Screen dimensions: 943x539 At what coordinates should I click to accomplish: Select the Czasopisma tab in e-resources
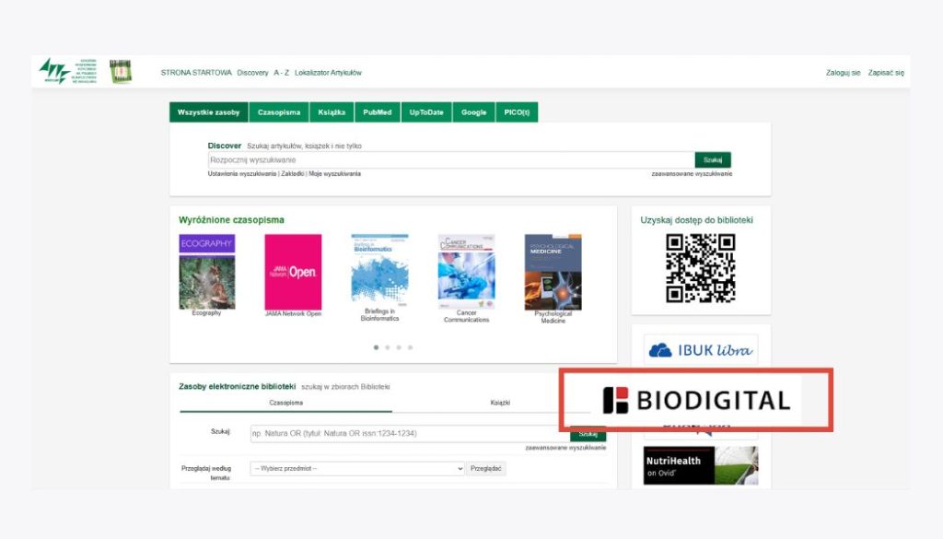pyautogui.click(x=285, y=403)
